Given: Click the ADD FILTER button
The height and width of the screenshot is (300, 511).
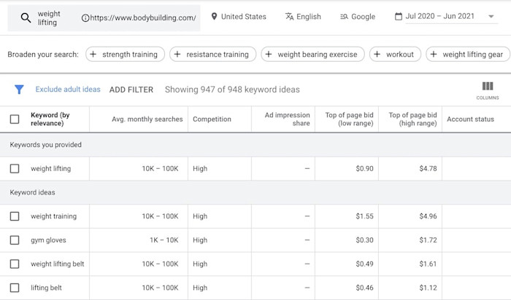Looking at the screenshot, I should pos(131,90).
